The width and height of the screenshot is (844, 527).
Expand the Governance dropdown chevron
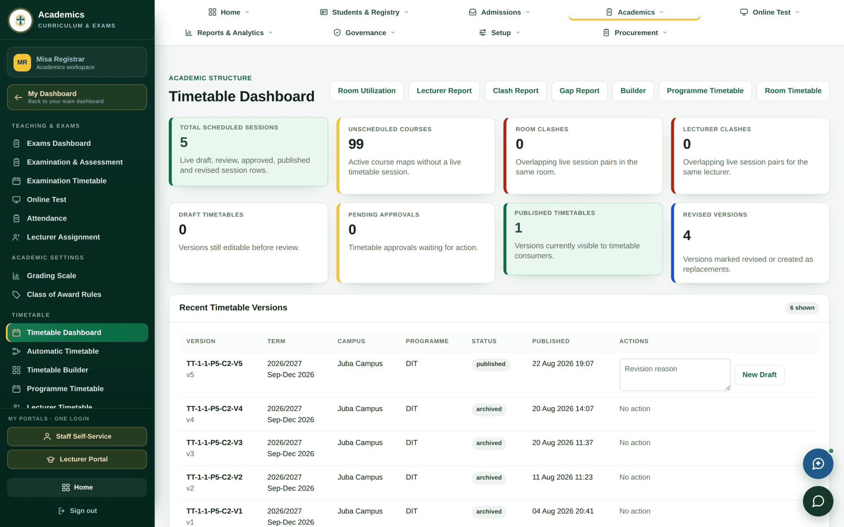click(393, 32)
